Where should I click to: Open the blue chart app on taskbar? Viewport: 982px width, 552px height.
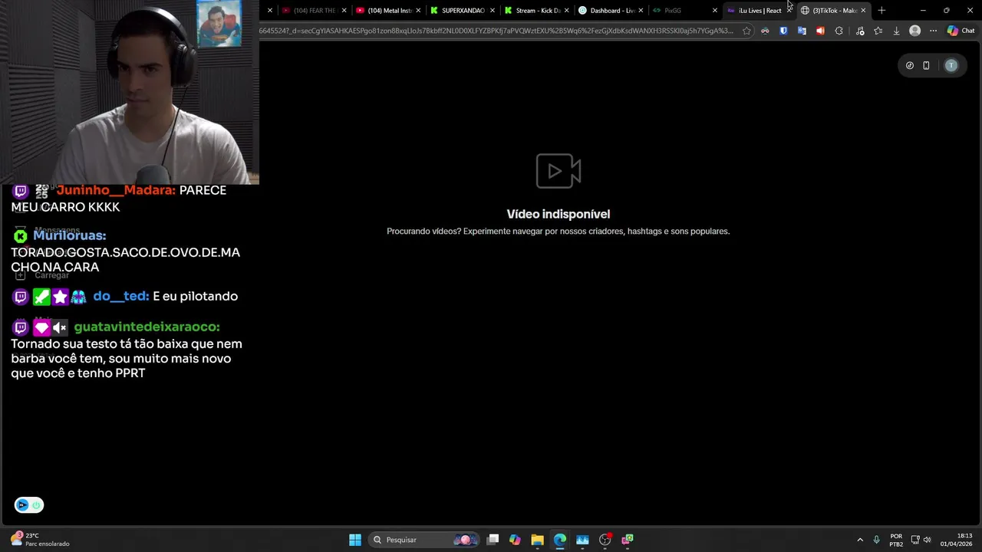pyautogui.click(x=582, y=540)
